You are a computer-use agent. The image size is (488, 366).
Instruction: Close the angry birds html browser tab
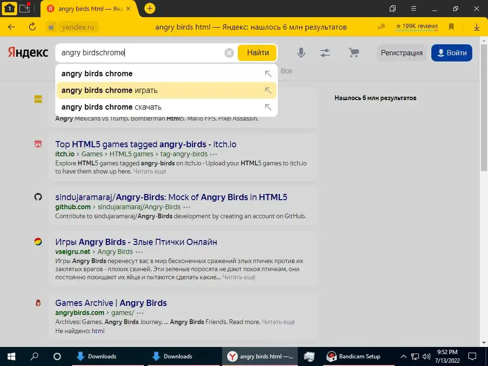[128, 9]
